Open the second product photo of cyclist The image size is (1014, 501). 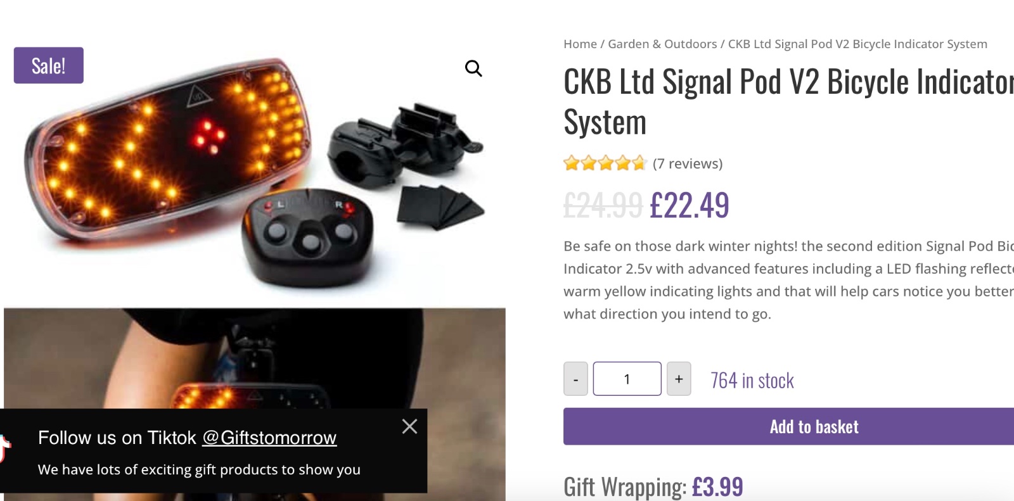255,358
